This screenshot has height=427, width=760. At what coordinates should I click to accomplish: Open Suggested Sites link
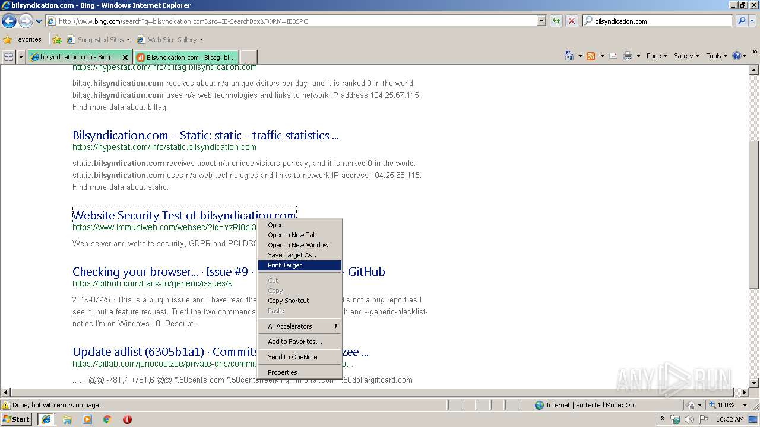98,40
